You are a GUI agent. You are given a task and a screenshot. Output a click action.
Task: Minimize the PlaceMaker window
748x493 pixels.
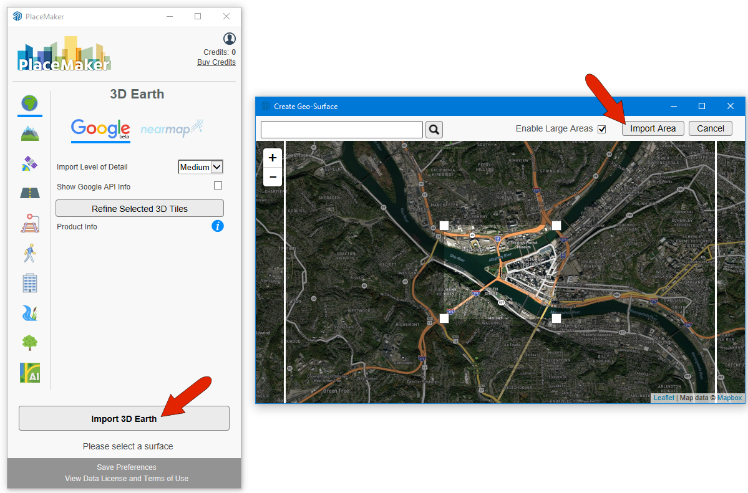point(169,16)
